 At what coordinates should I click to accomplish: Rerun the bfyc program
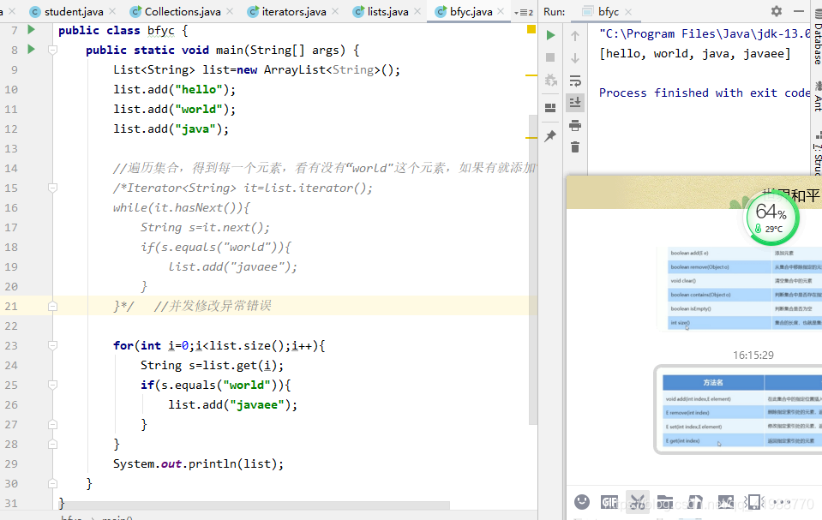point(549,35)
